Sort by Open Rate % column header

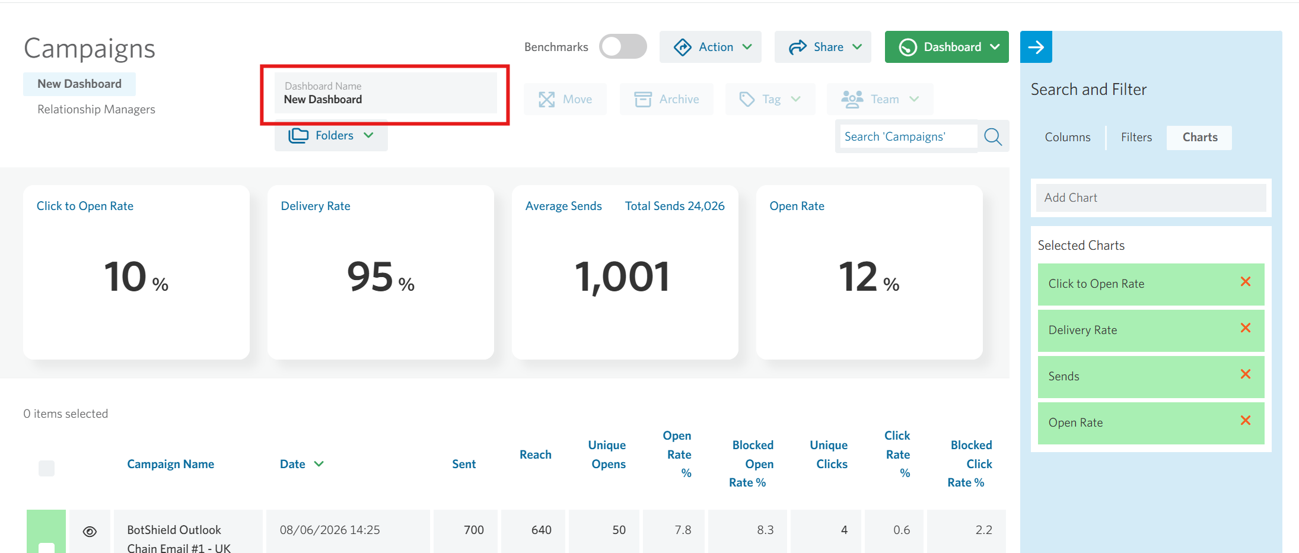coord(677,455)
